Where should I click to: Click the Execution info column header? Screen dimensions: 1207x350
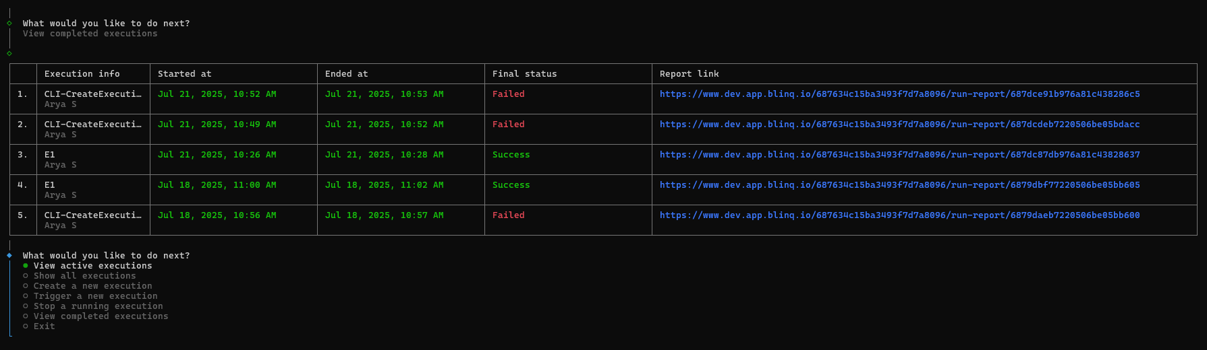(82, 74)
